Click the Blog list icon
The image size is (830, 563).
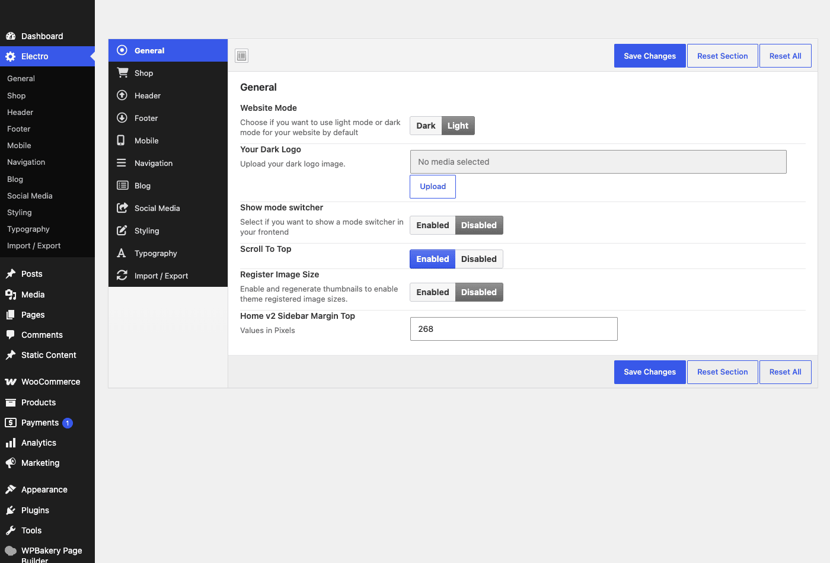pyautogui.click(x=123, y=185)
